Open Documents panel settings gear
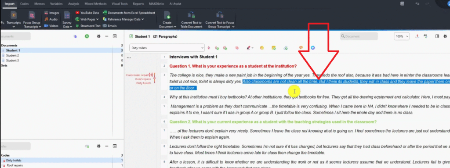Screen dimensions: 450x168 [x=99, y=36]
